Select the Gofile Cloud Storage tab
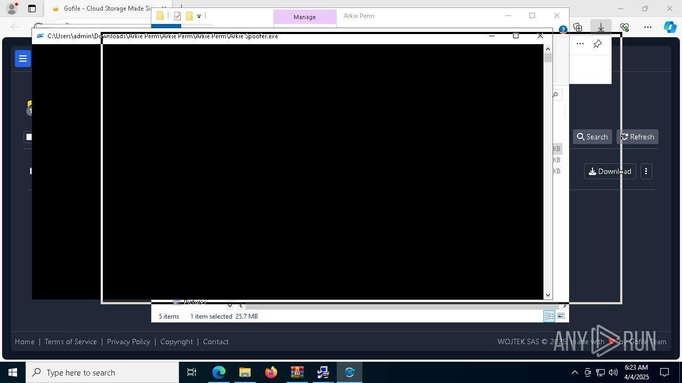This screenshot has width=682, height=383. click(107, 9)
